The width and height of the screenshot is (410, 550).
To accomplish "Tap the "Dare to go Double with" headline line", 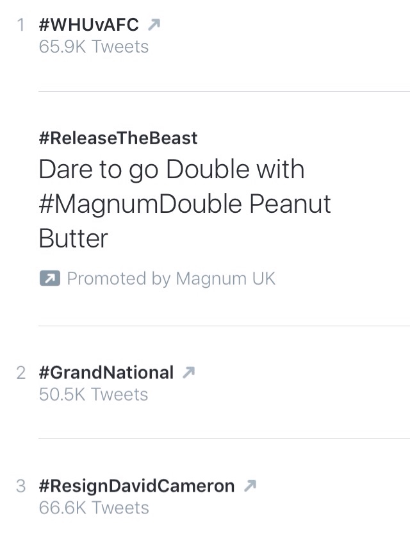I will [171, 169].
